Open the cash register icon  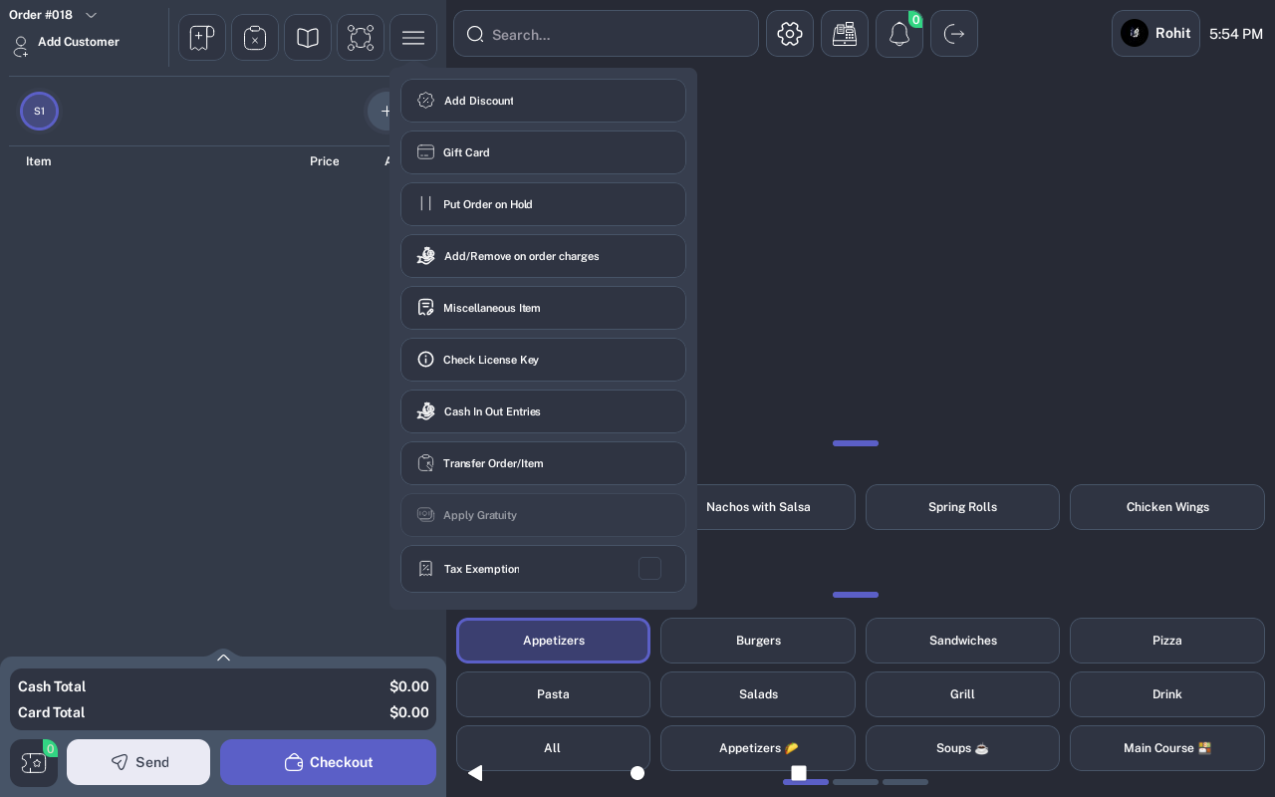coord(845,34)
